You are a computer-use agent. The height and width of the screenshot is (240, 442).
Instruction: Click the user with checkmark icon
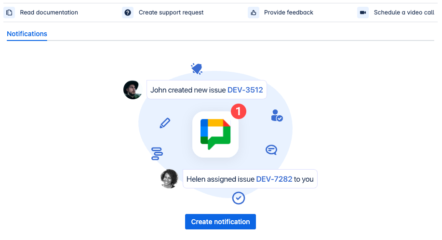point(277,115)
